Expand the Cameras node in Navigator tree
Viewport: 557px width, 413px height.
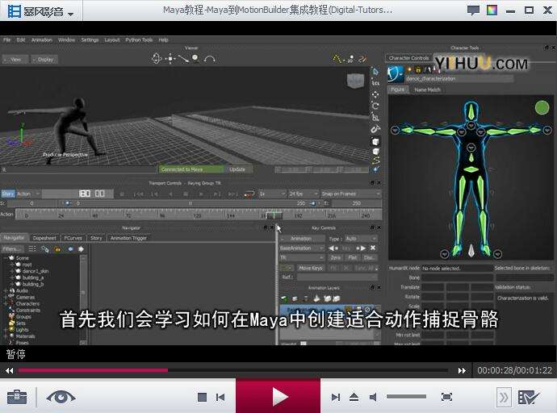click(6, 297)
